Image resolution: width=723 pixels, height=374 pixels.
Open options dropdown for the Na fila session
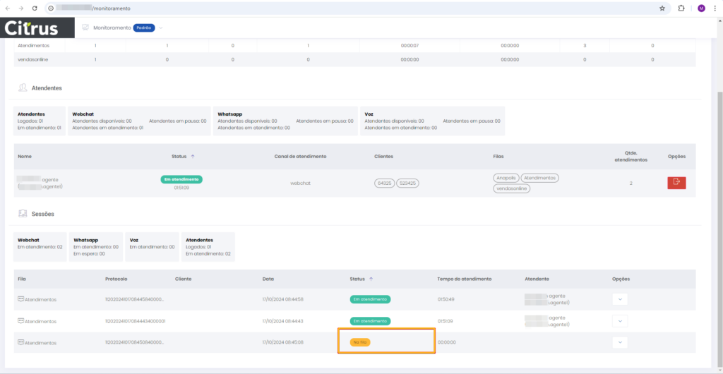(x=620, y=342)
